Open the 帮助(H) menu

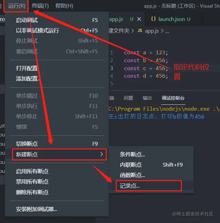[64, 6]
